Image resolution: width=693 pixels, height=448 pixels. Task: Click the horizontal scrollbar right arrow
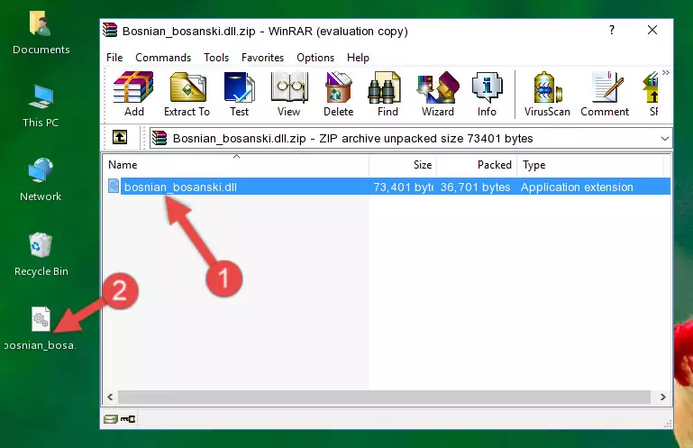[x=662, y=397]
